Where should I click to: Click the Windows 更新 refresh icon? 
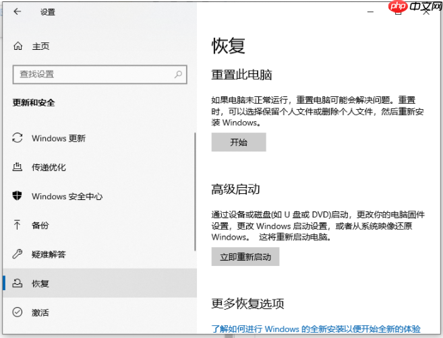tap(18, 137)
